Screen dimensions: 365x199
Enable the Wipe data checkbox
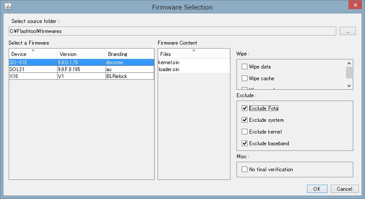245,67
